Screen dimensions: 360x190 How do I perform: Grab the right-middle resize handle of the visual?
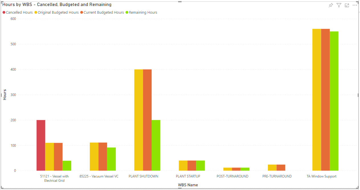(x=358, y=95)
